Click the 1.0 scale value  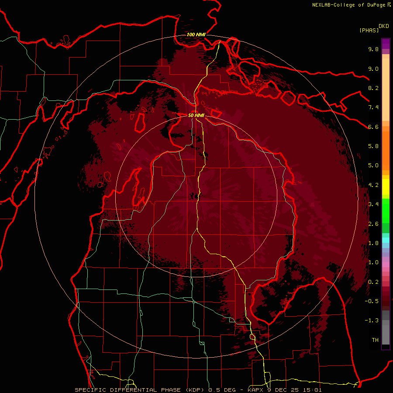click(x=373, y=262)
